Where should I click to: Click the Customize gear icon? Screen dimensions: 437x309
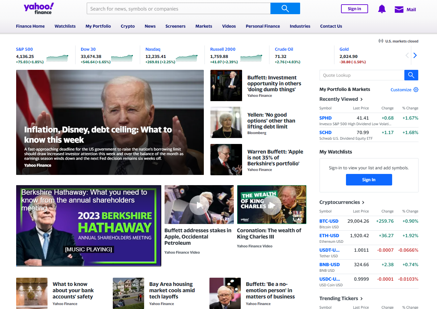tap(416, 90)
